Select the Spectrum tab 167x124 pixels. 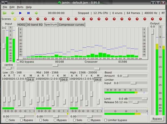51,25
